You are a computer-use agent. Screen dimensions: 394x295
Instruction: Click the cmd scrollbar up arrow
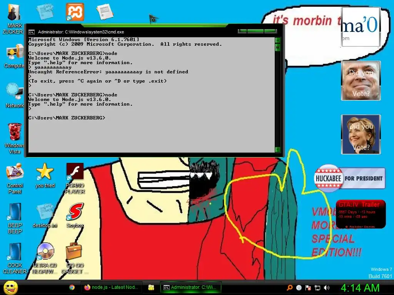(278, 40)
